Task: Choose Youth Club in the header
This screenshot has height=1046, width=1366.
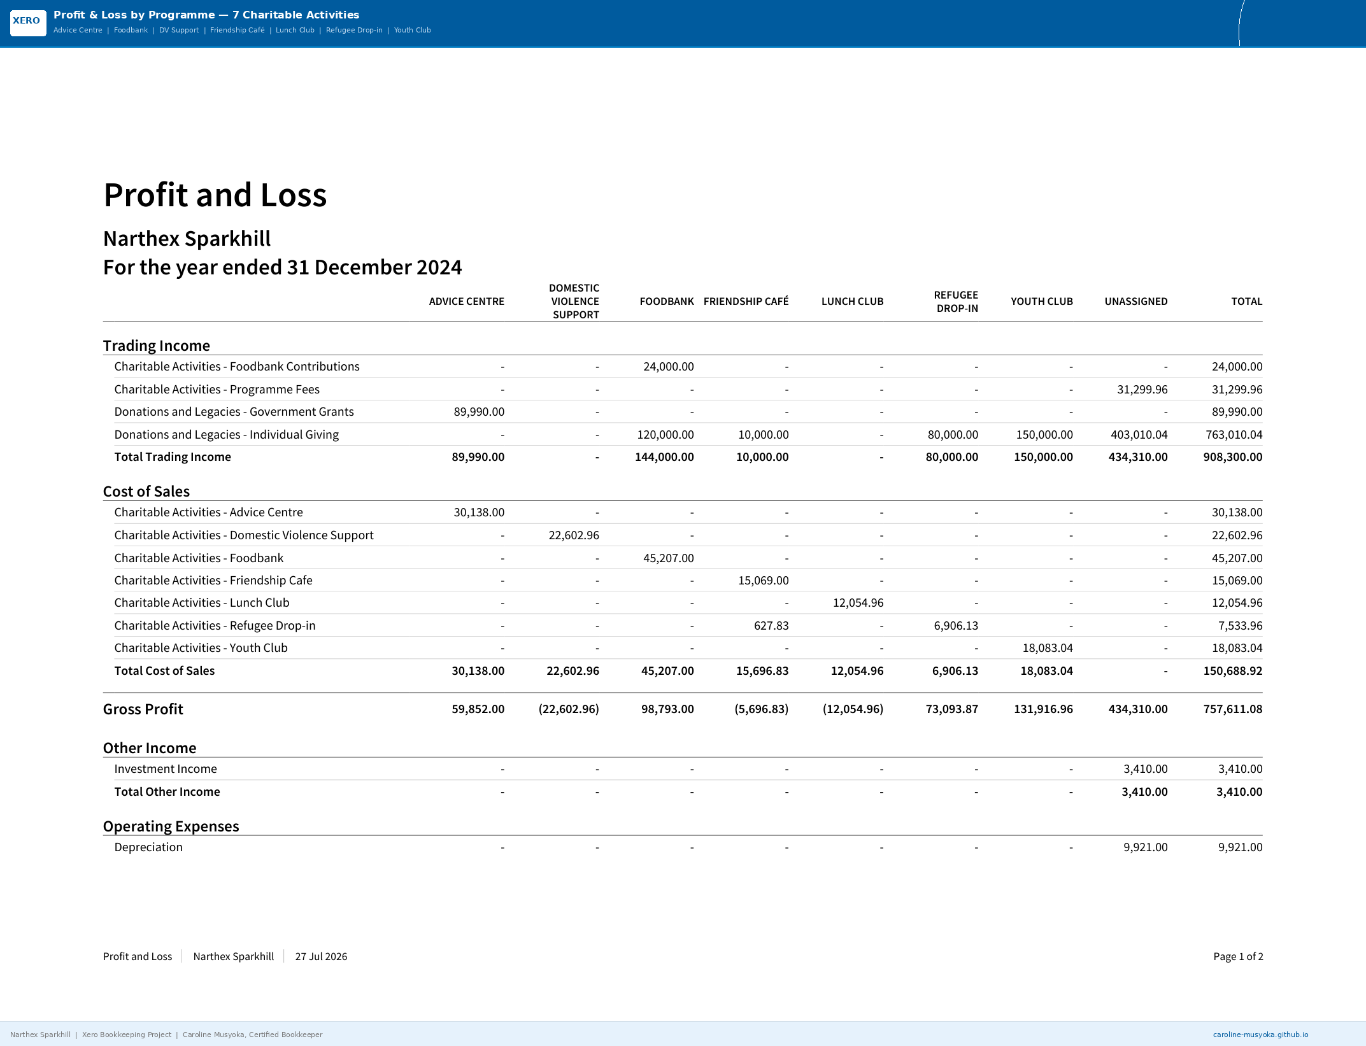Action: 413,30
